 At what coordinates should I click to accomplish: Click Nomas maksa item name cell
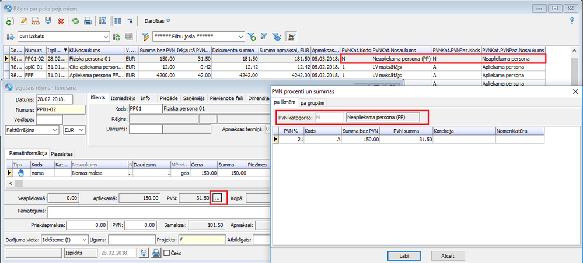[99, 173]
